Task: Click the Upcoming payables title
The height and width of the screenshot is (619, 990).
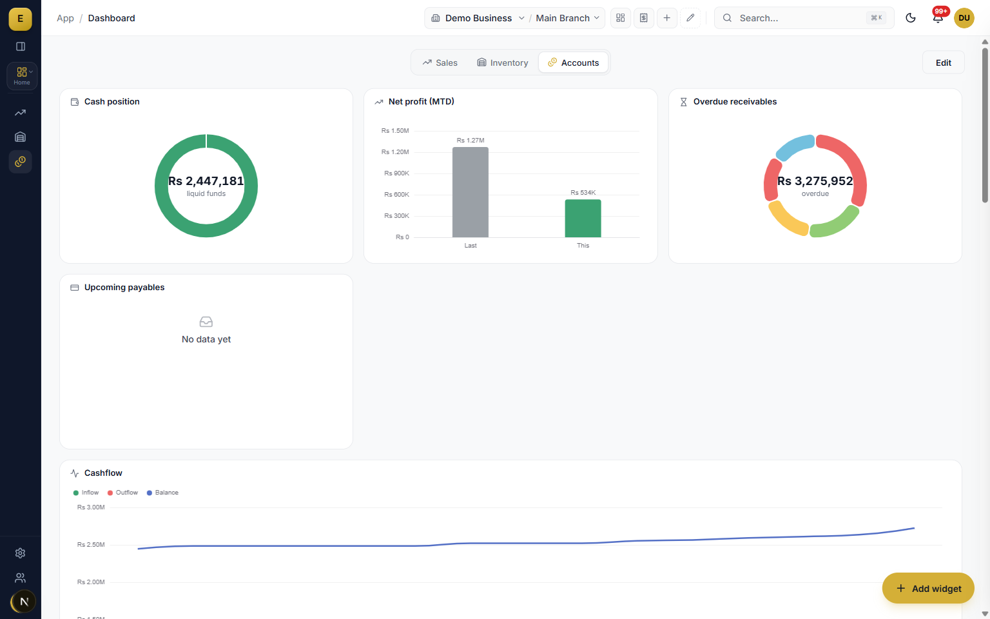Action: [x=124, y=288]
